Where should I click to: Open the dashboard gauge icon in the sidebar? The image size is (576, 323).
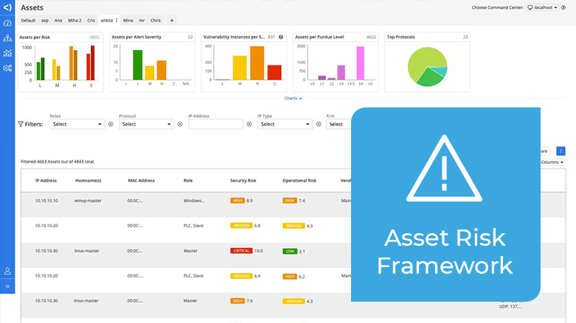pos(7,23)
